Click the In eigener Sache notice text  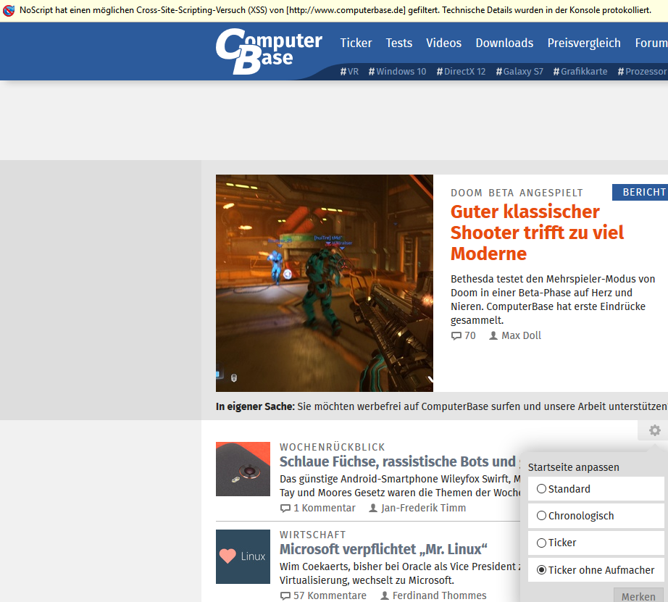click(442, 406)
